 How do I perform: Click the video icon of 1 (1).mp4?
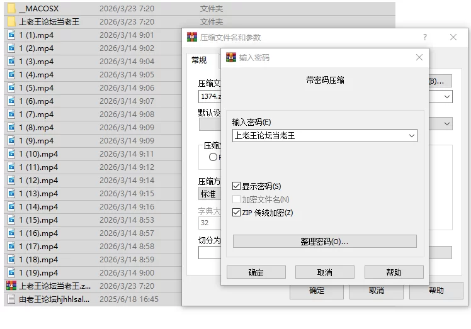(x=11, y=35)
